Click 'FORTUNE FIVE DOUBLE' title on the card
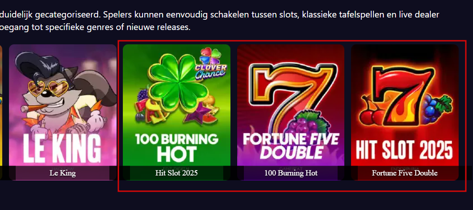473x210 pixels. tap(291, 146)
